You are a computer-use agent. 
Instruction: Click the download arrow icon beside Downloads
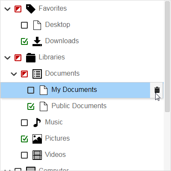(x=37, y=41)
